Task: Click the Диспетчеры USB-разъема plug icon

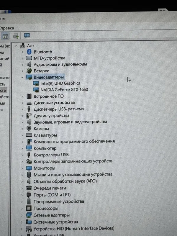Action: coord(29,109)
